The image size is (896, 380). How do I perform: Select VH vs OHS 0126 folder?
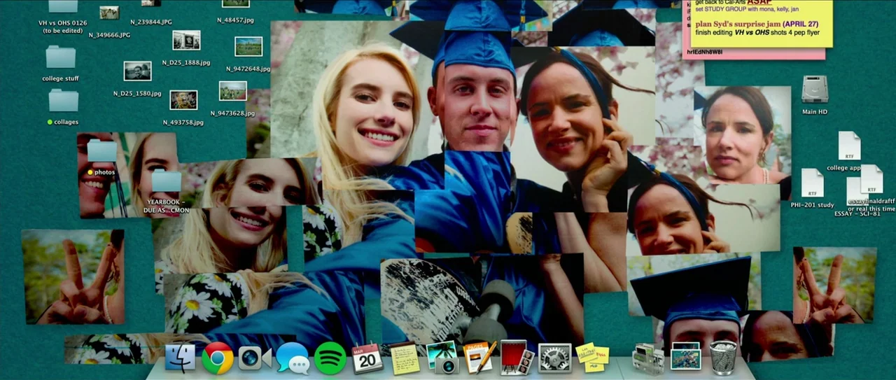tap(63, 6)
